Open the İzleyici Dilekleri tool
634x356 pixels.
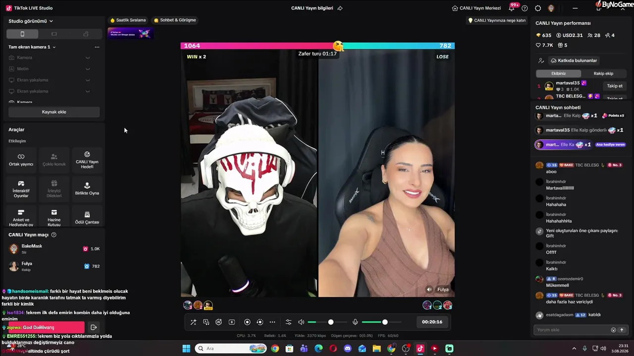(x=54, y=189)
